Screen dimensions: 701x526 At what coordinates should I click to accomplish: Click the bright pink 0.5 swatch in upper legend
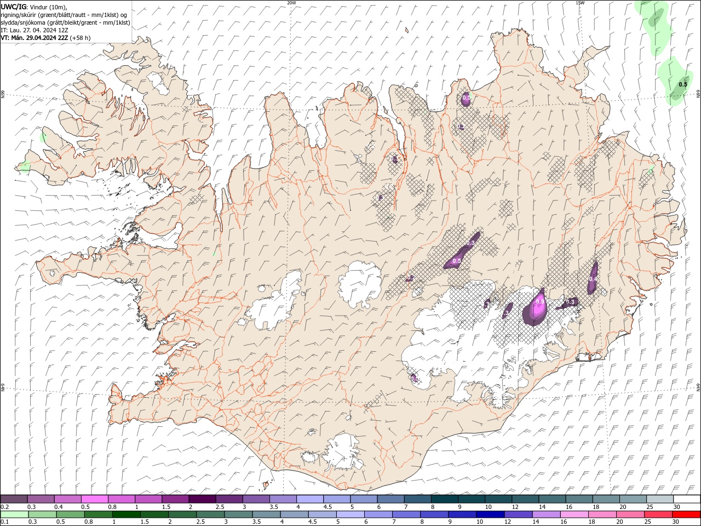coord(94,499)
